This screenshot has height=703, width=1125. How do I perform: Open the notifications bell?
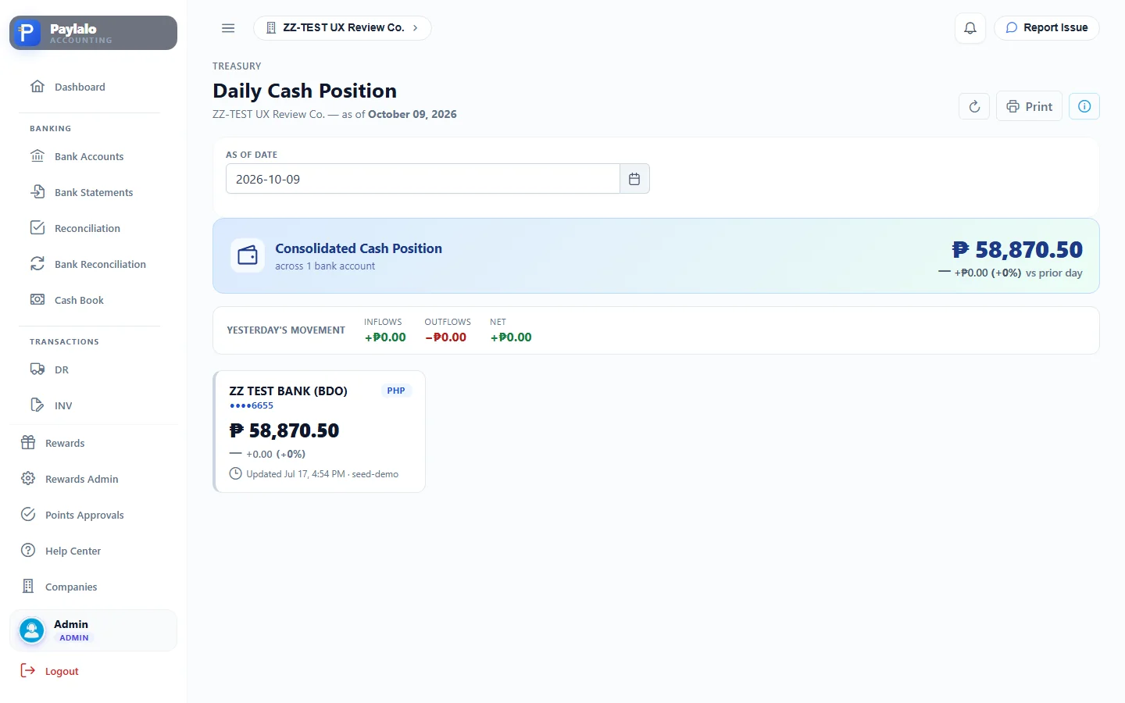[970, 28]
